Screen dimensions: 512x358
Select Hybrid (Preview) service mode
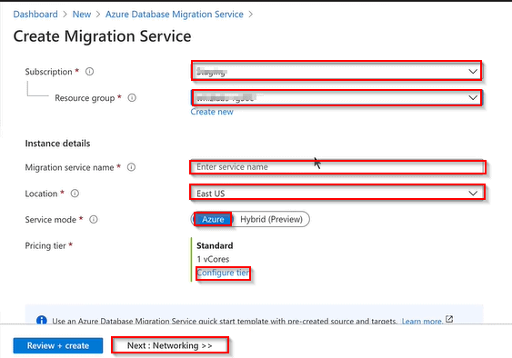click(271, 219)
